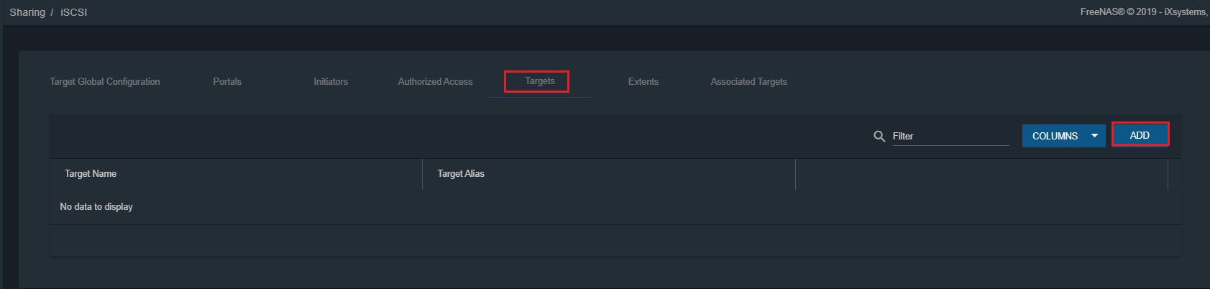Focus the Filter text field
This screenshot has height=289, width=1210.
click(x=950, y=136)
